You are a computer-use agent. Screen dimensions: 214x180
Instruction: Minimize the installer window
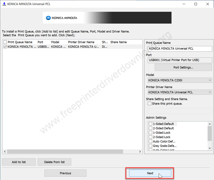184,4
